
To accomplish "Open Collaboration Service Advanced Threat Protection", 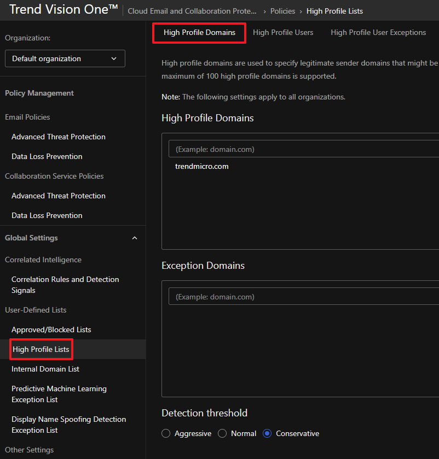I will click(x=59, y=196).
